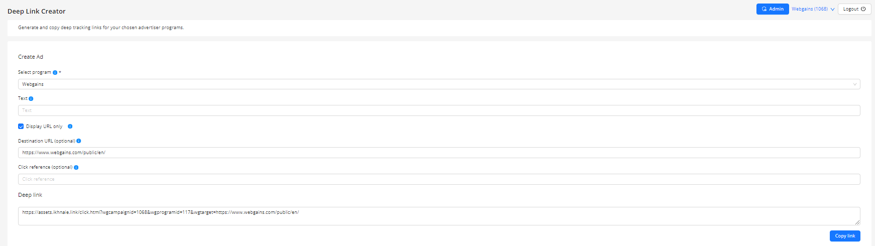Click info icon beside Display URL only
Image resolution: width=875 pixels, height=246 pixels.
coord(70,127)
